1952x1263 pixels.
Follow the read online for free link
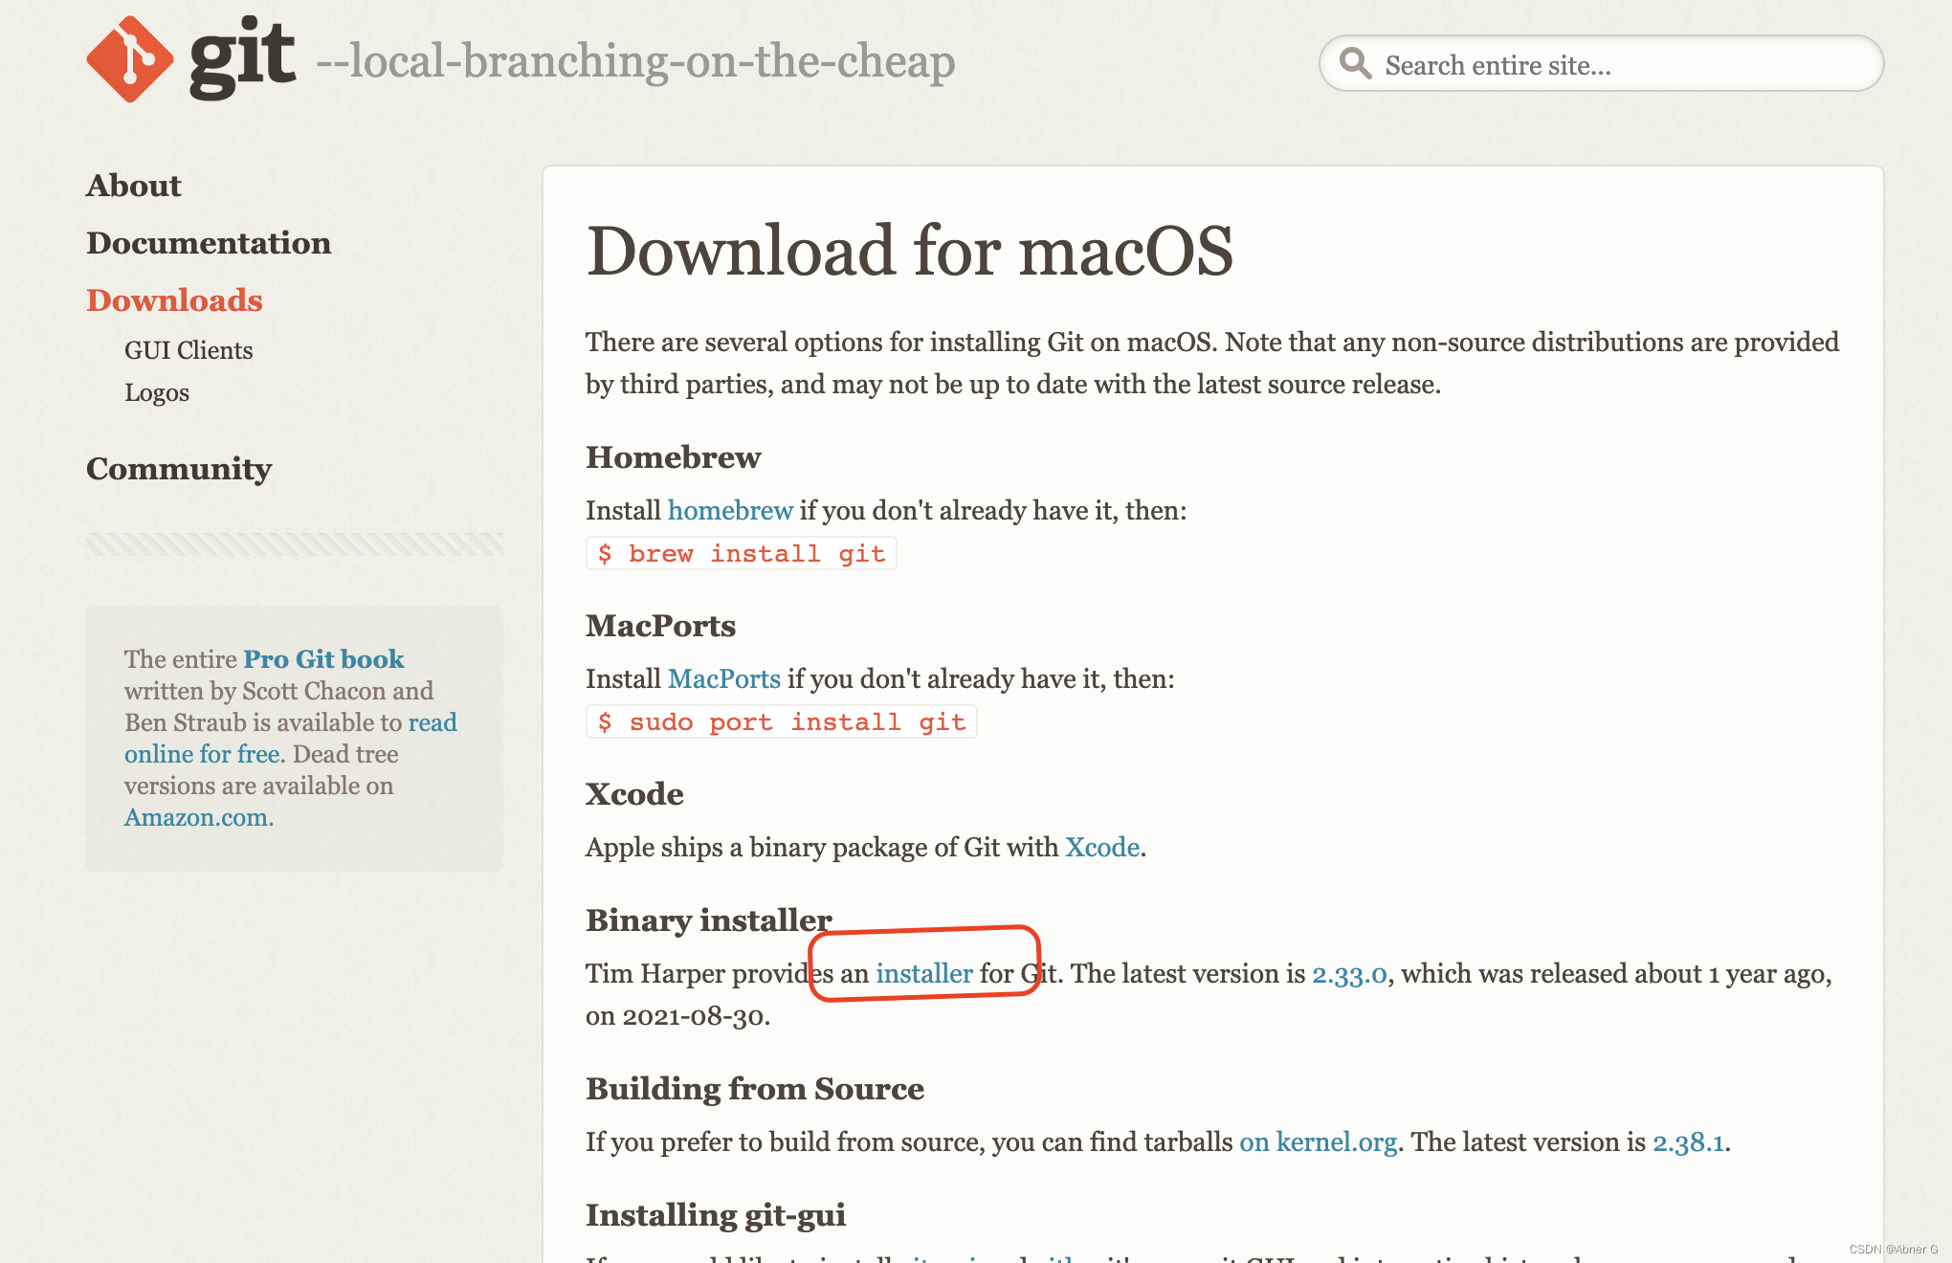291,738
